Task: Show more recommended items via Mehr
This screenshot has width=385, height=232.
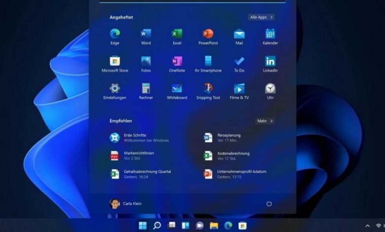Action: (265, 121)
